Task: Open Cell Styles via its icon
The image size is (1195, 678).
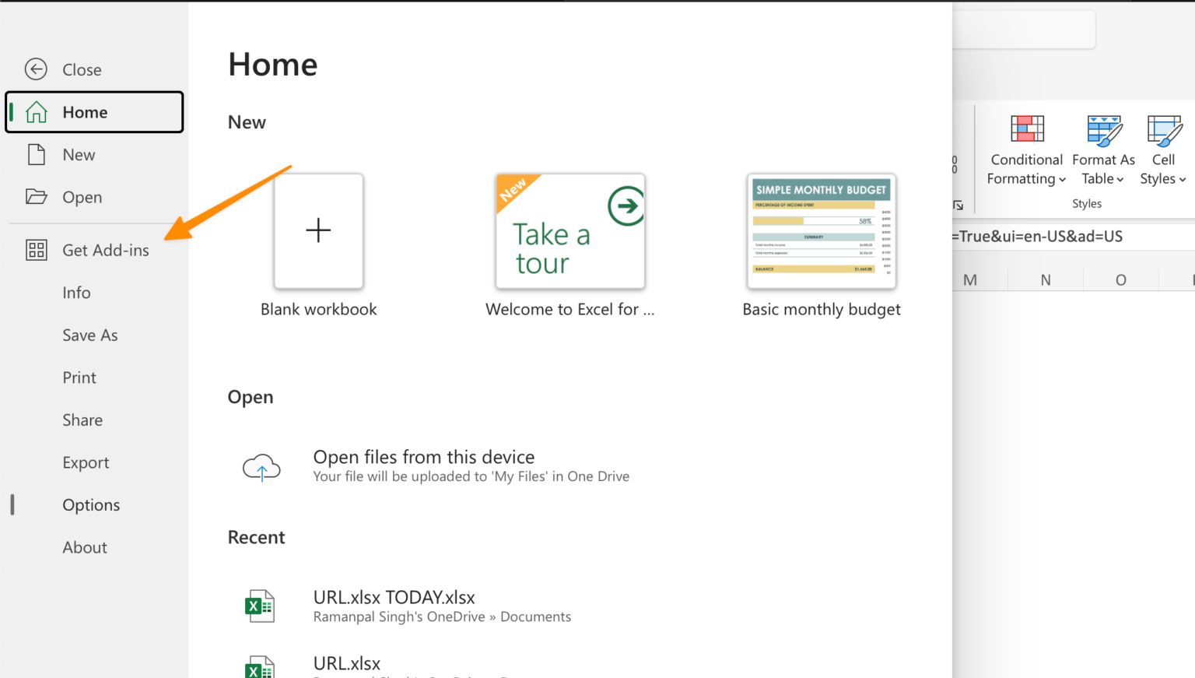Action: (1163, 131)
